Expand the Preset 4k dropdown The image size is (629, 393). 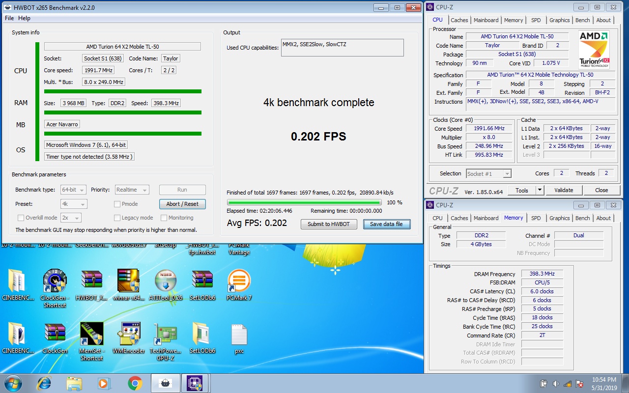tap(74, 204)
